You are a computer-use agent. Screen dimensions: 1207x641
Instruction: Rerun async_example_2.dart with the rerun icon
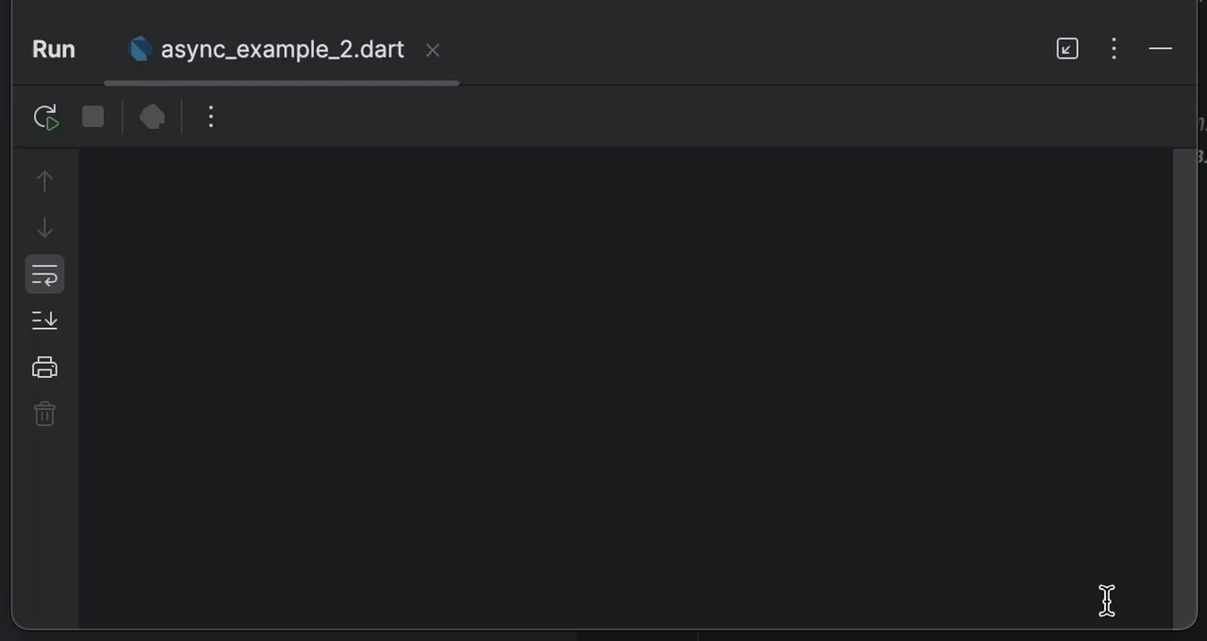click(45, 117)
